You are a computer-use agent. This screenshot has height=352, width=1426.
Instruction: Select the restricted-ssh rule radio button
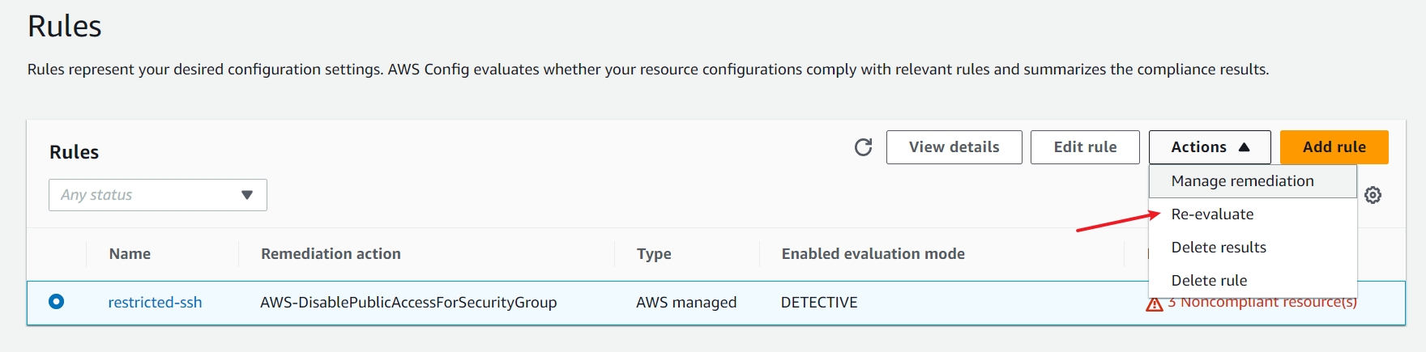point(56,302)
